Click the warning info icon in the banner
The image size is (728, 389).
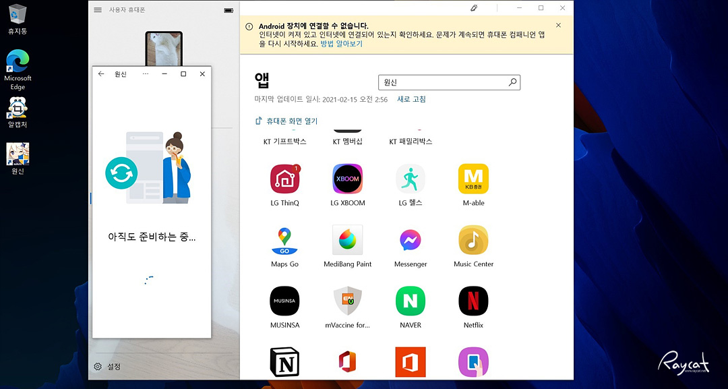[x=249, y=26]
